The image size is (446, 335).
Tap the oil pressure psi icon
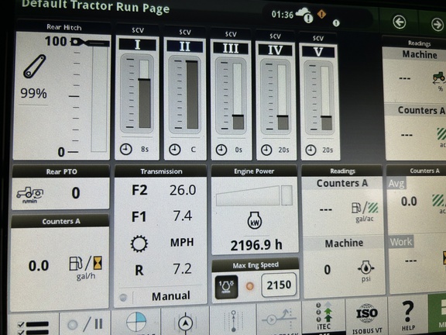coord(365,271)
